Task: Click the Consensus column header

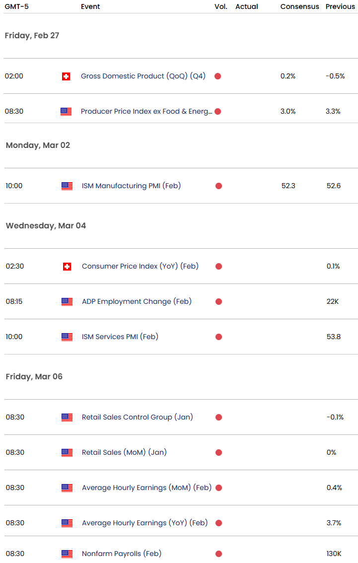Action: coord(299,6)
